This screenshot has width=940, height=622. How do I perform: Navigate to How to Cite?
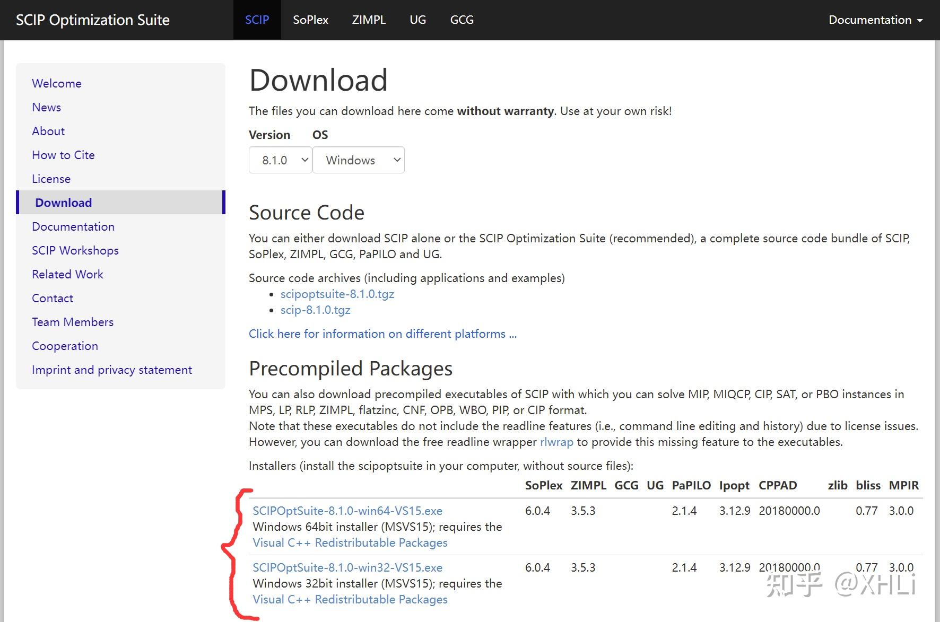tap(63, 155)
